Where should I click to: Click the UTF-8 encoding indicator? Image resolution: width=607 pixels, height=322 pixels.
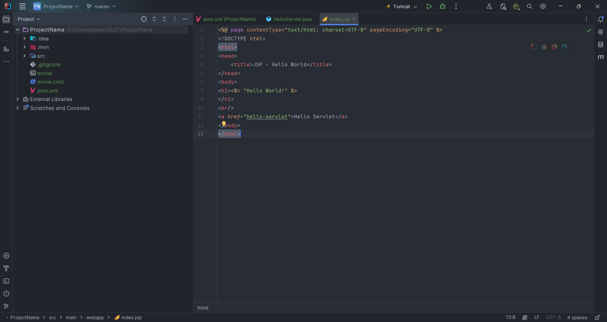pyautogui.click(x=553, y=317)
